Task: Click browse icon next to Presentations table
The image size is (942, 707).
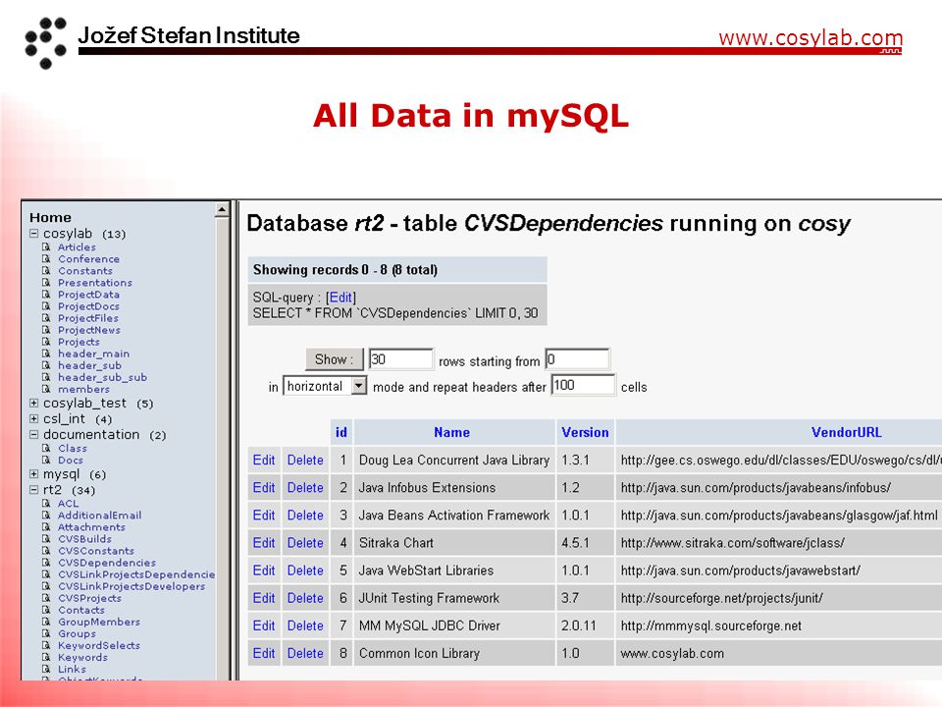Action: (x=46, y=283)
